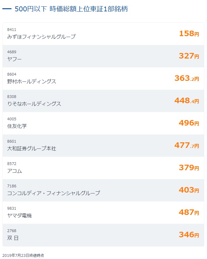Select ヤマダ電機 in the list
This screenshot has width=207, height=259.
19,216
